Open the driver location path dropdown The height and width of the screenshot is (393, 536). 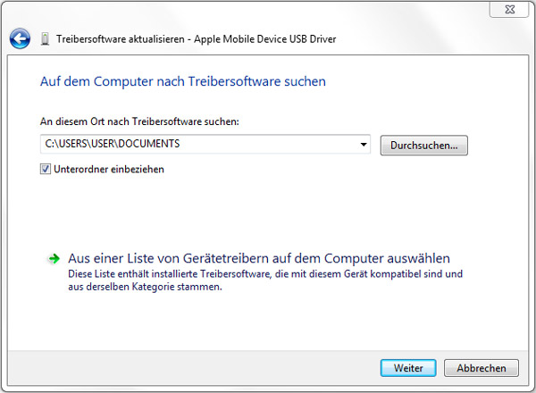[364, 144]
